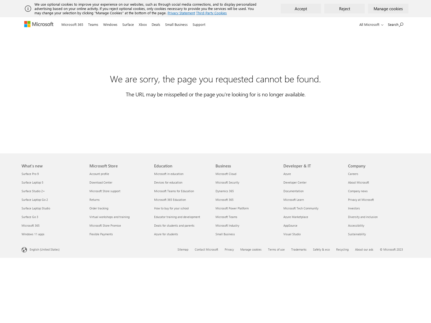Viewport: 431px width, 323px height.
Task: Open Devices for education link
Action: (x=168, y=182)
